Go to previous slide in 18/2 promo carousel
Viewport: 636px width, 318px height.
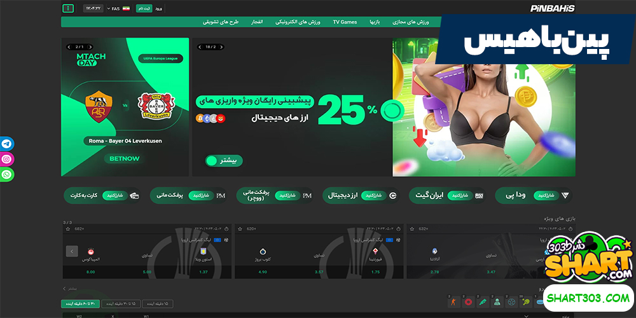tap(200, 47)
